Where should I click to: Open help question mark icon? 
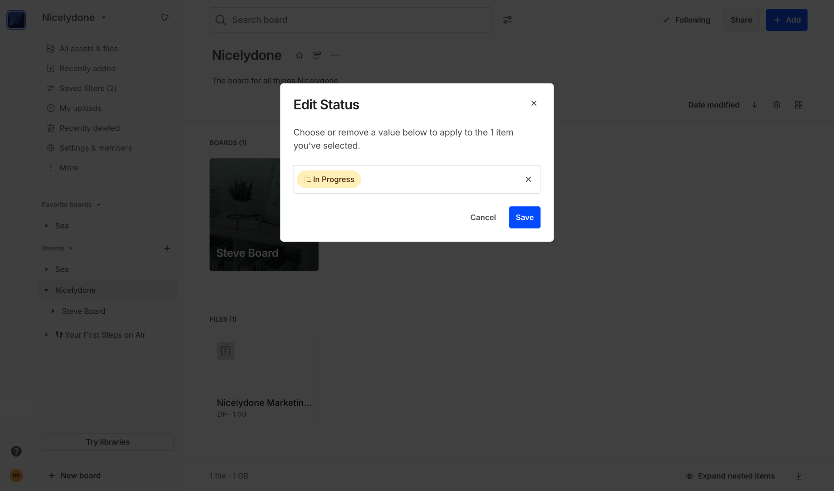point(16,451)
